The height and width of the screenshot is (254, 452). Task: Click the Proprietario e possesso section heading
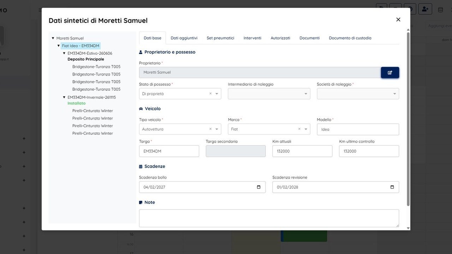(170, 52)
